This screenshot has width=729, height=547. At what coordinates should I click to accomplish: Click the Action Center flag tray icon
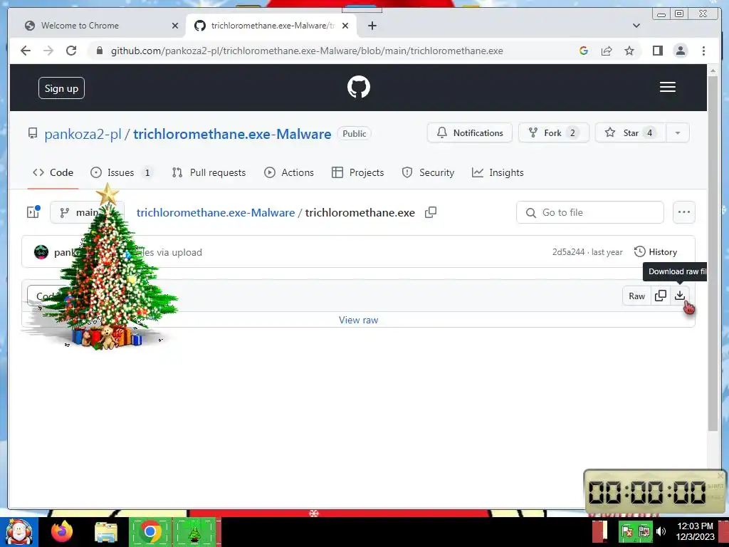click(627, 531)
